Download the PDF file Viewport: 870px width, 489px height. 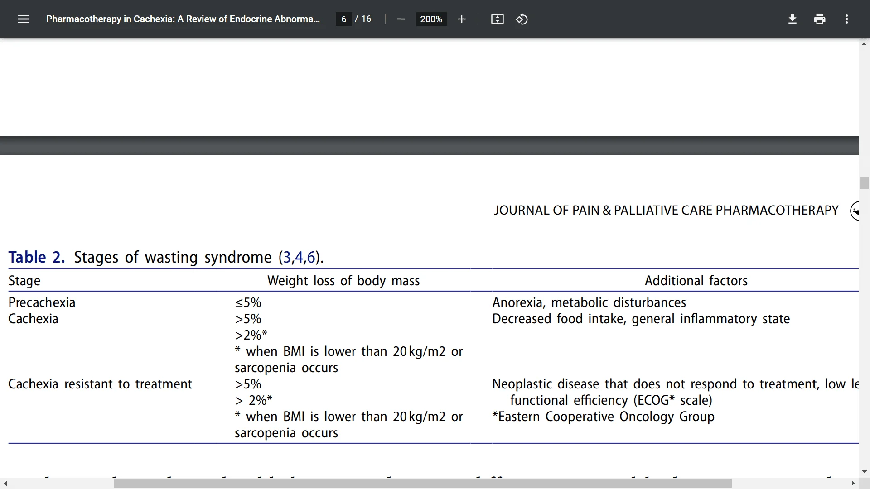coord(793,19)
